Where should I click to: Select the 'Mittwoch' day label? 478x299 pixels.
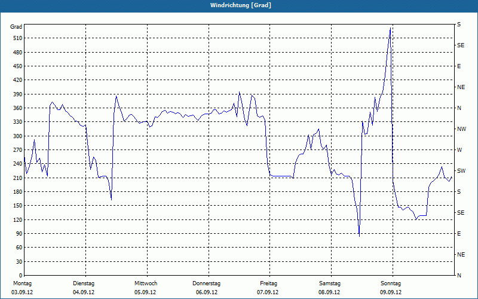click(x=146, y=283)
